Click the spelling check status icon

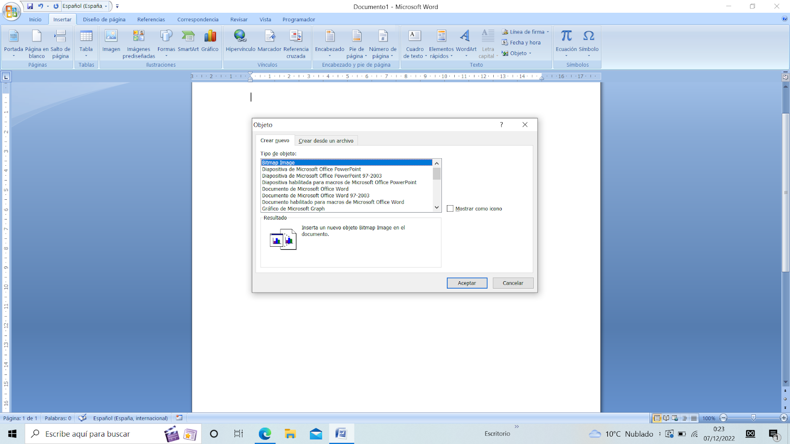pos(82,418)
